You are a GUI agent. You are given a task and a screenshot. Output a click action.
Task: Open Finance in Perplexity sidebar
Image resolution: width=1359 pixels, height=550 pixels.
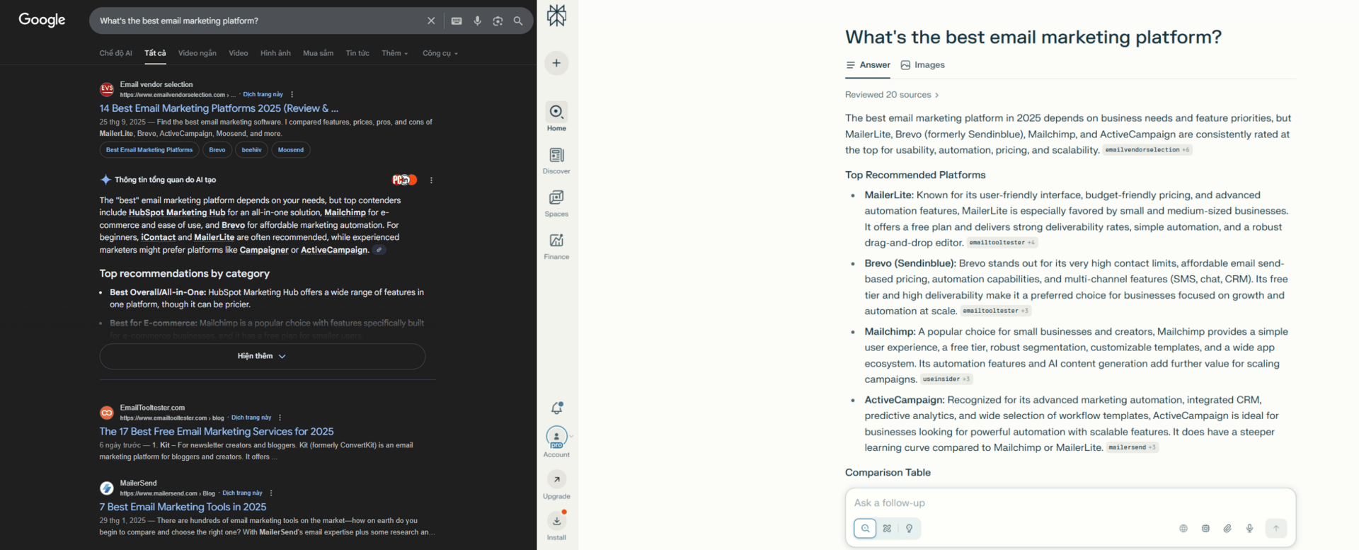point(557,246)
